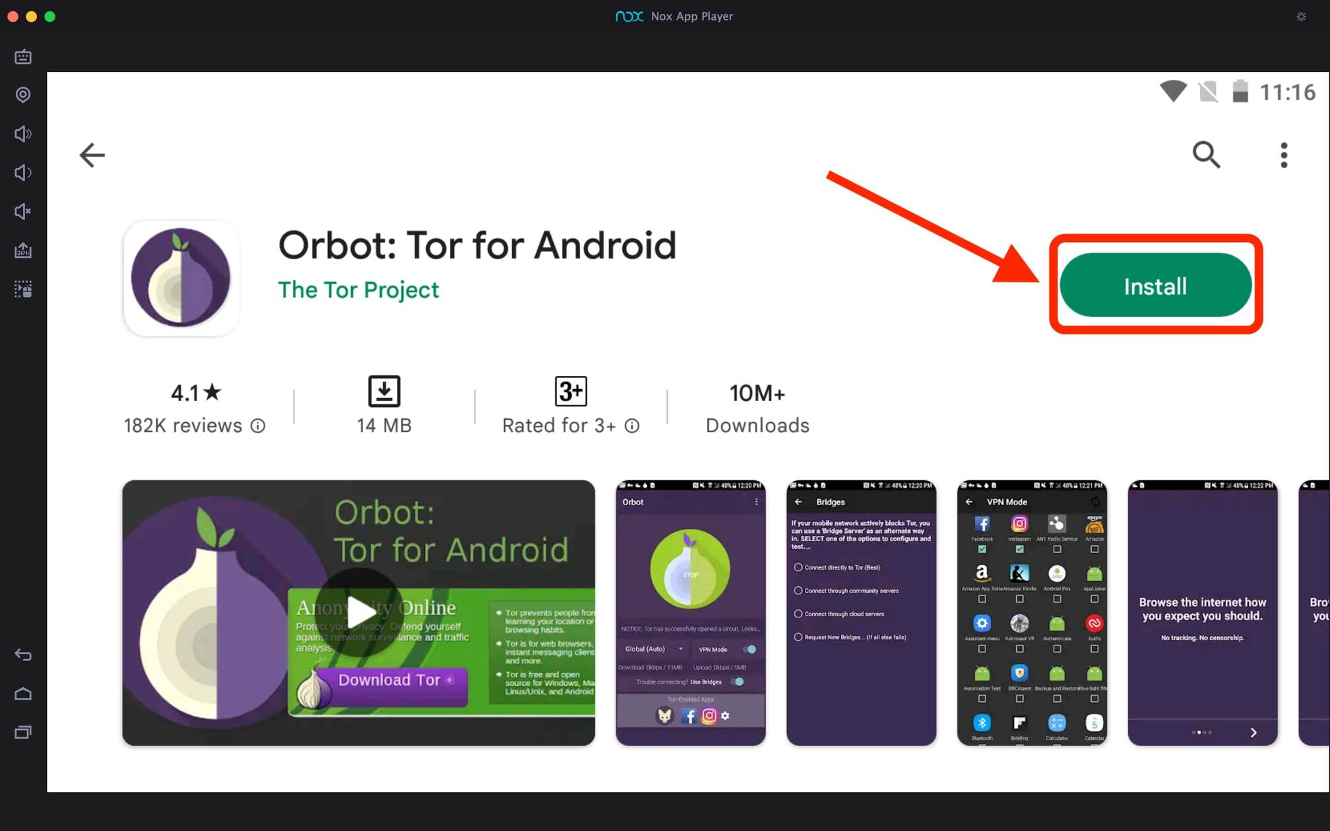Show info about the Rated for 3+ label
1330x831 pixels.
632,426
